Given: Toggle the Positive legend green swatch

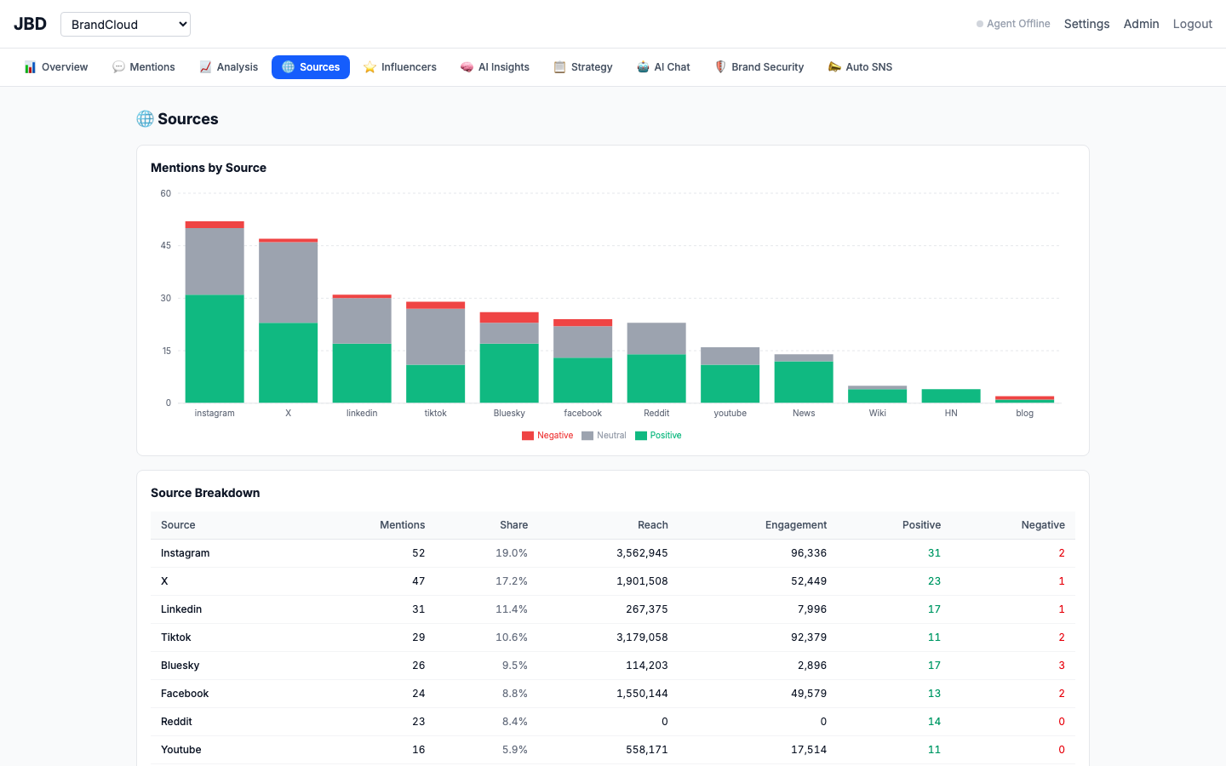Looking at the screenshot, I should [x=641, y=436].
